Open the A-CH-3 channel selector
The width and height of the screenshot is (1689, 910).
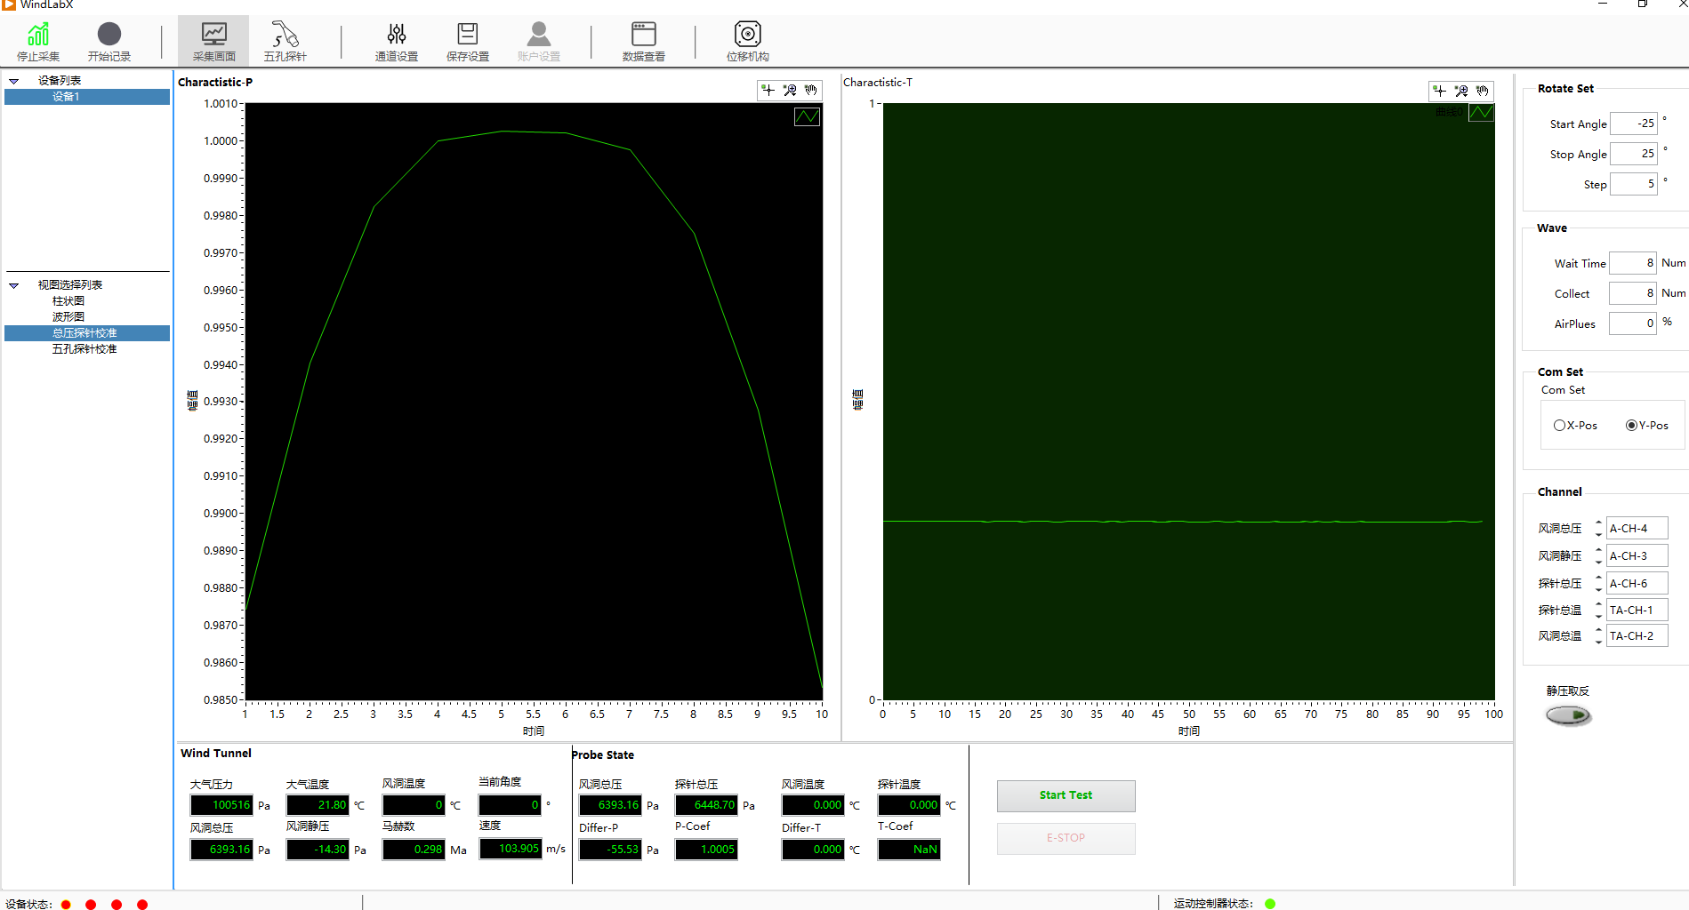pos(1637,555)
